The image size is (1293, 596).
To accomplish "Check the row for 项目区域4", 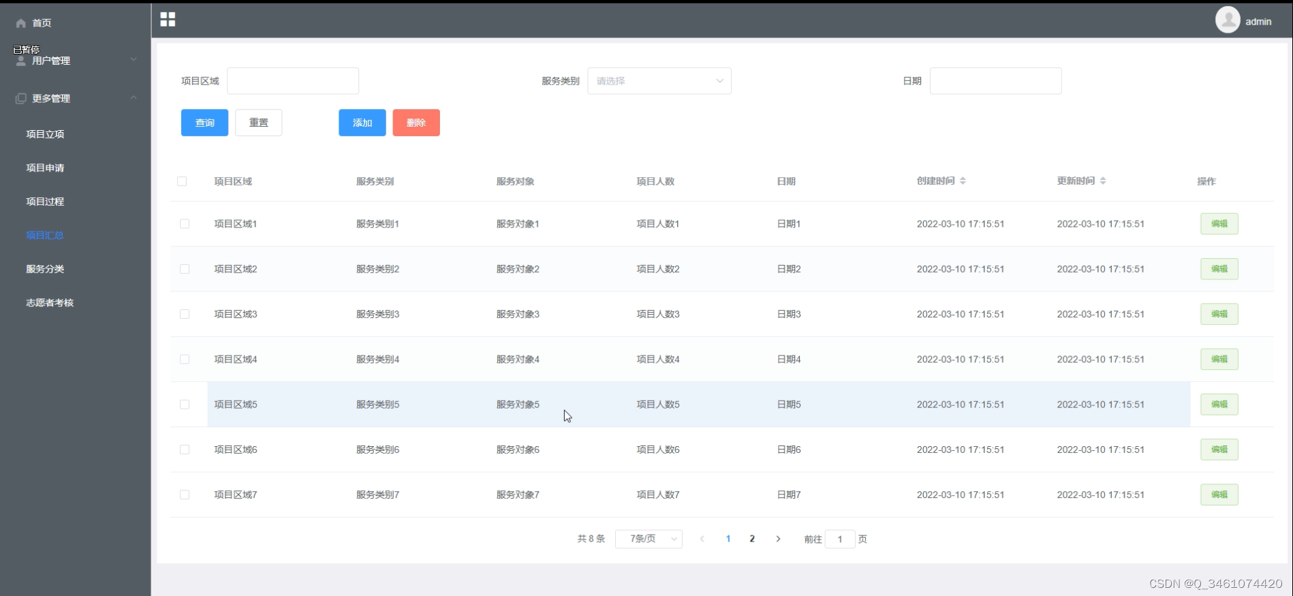I will point(185,359).
